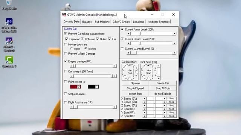Toggle the Engine damage checkbox
This screenshot has height=135, width=241.
coord(66,61)
